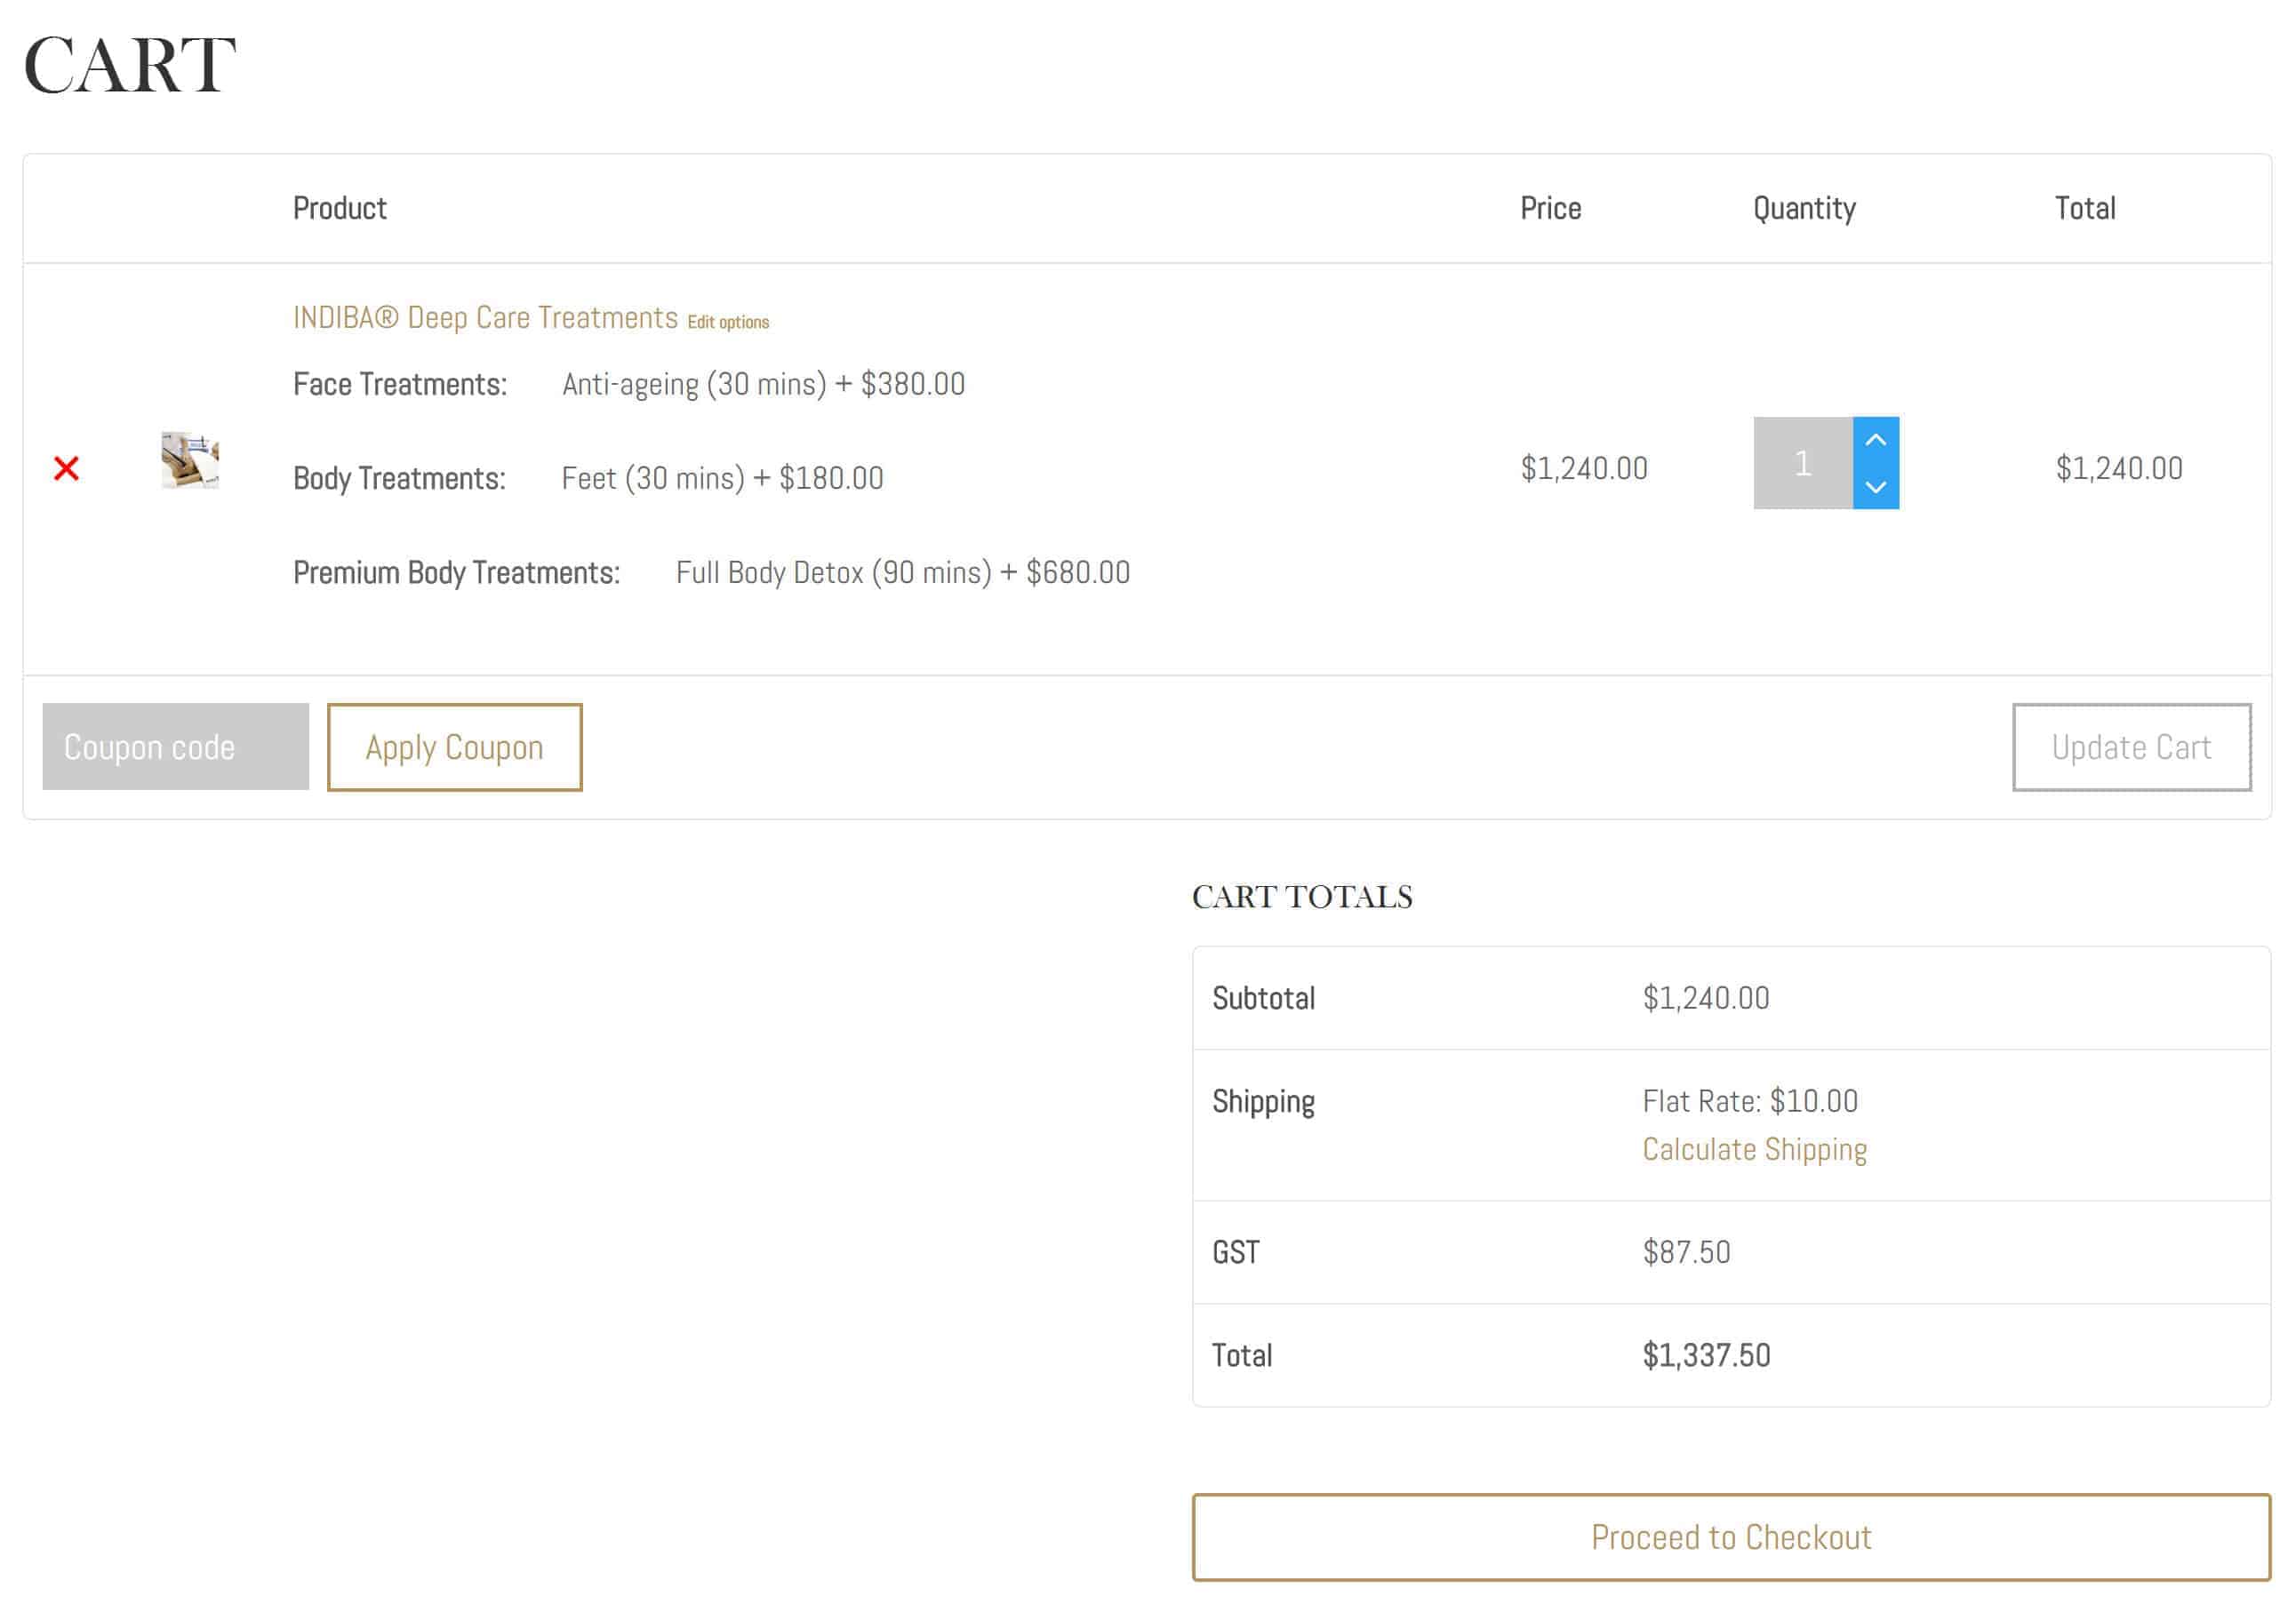This screenshot has width=2296, height=1613.
Task: Select the Subtotal amount $1,240.00
Action: (x=1706, y=998)
